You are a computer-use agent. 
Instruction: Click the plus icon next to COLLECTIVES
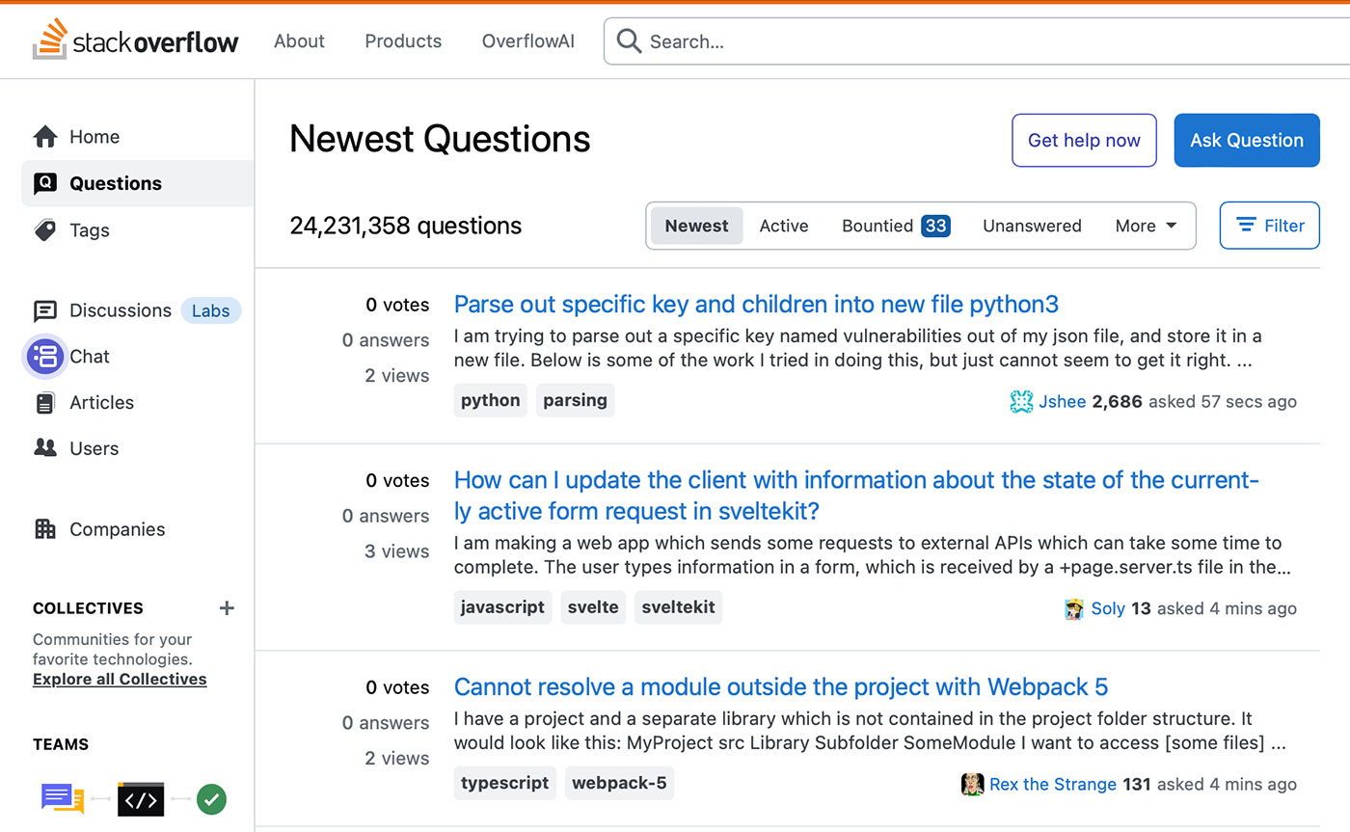point(227,607)
